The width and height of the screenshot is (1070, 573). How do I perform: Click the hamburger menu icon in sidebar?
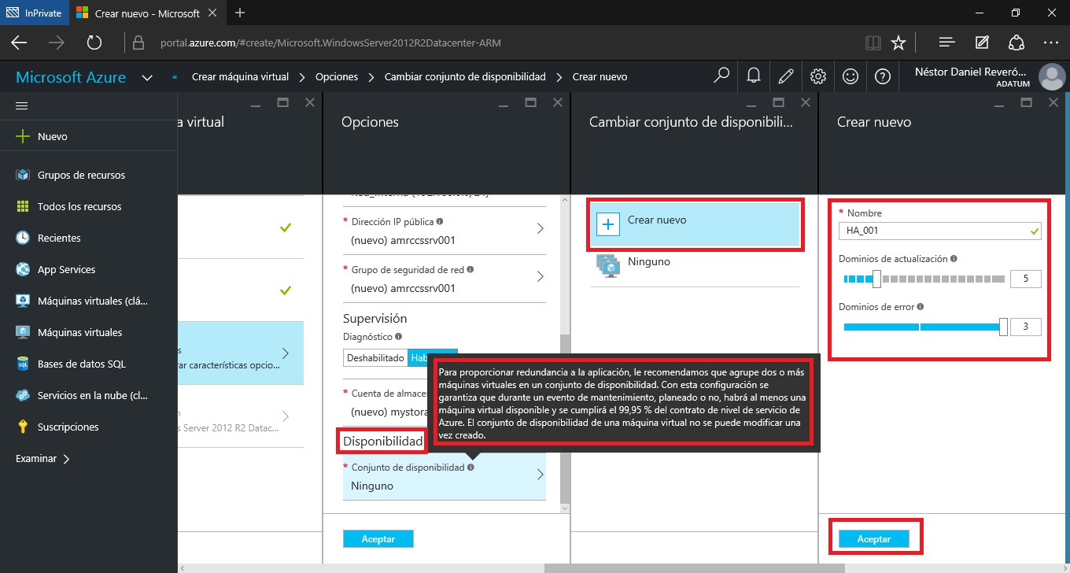pyautogui.click(x=22, y=105)
